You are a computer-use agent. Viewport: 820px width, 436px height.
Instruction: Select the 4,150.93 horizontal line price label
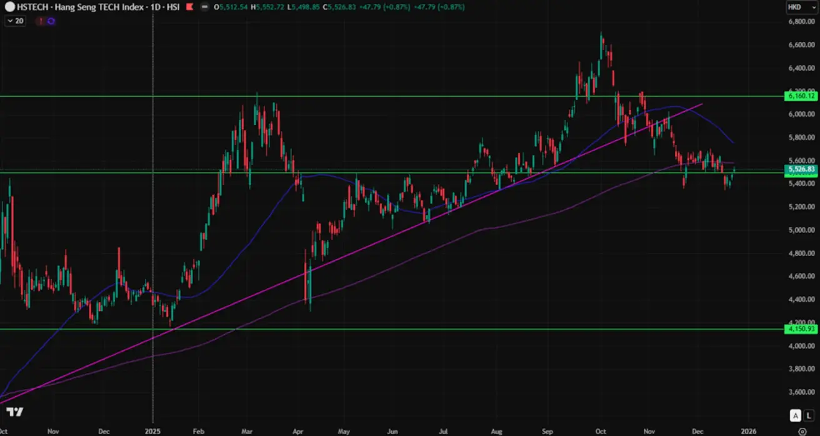(x=801, y=329)
